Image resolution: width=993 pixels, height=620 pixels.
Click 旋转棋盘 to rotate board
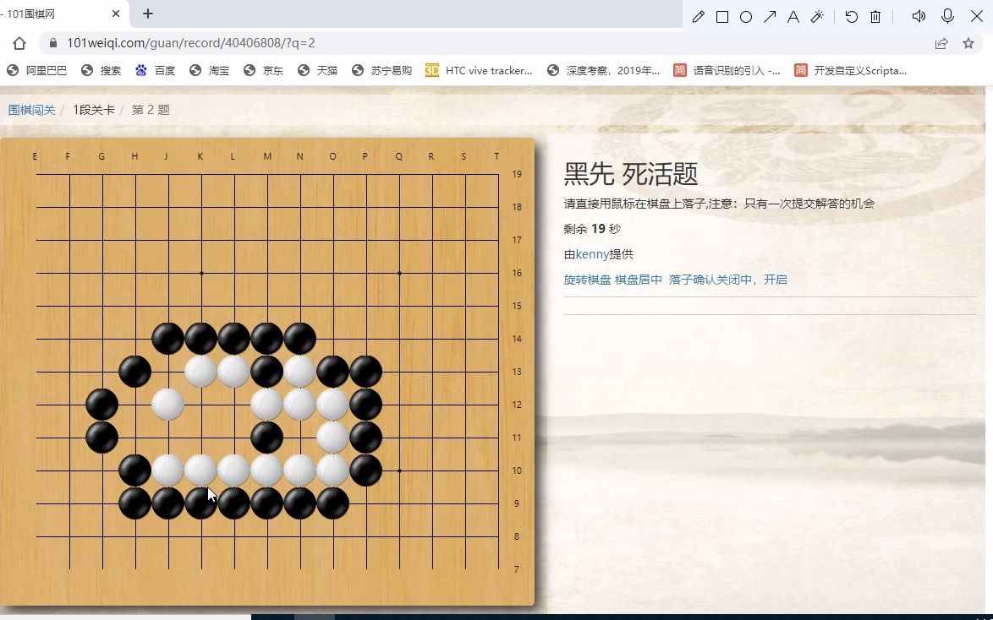click(x=587, y=280)
